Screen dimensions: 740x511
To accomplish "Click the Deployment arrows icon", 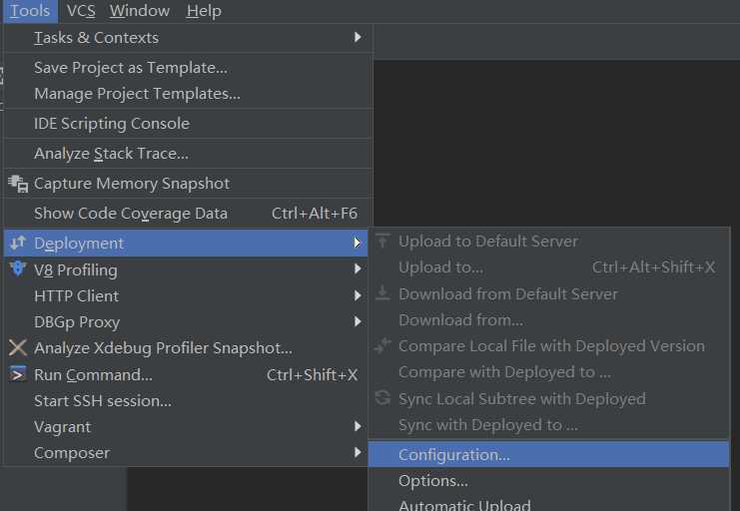I will [x=18, y=243].
